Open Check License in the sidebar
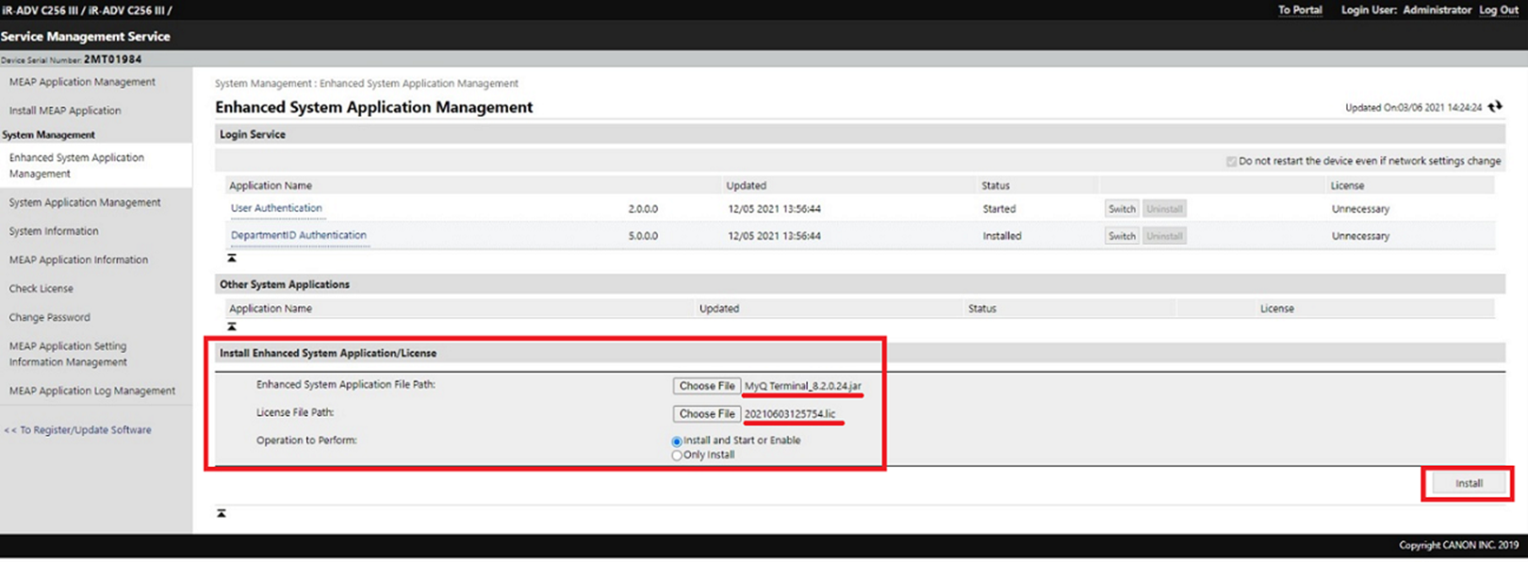 click(41, 289)
